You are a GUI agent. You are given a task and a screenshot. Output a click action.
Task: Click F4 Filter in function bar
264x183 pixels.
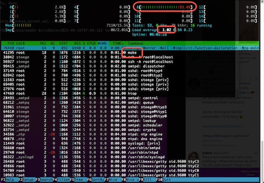click(61, 180)
